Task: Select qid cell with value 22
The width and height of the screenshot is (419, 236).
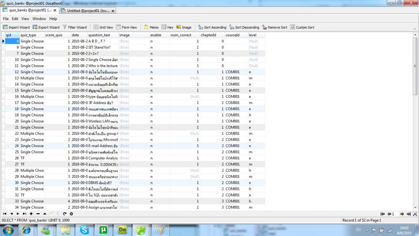Action: pyautogui.click(x=12, y=133)
